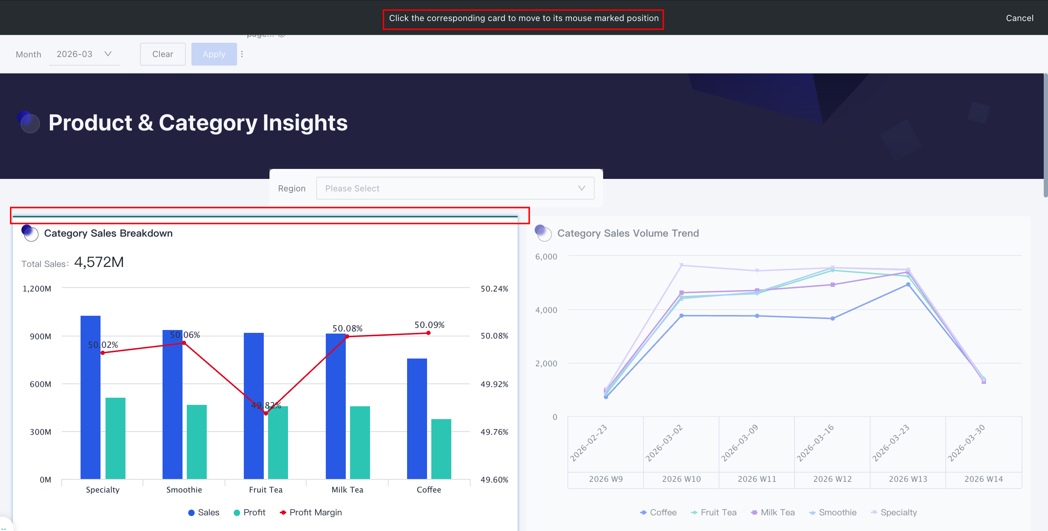Toggle Milk Tea legend entry
Screen dimensions: 1048x531
click(x=772, y=512)
